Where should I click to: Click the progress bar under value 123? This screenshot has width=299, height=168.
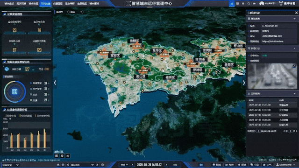click(39, 53)
